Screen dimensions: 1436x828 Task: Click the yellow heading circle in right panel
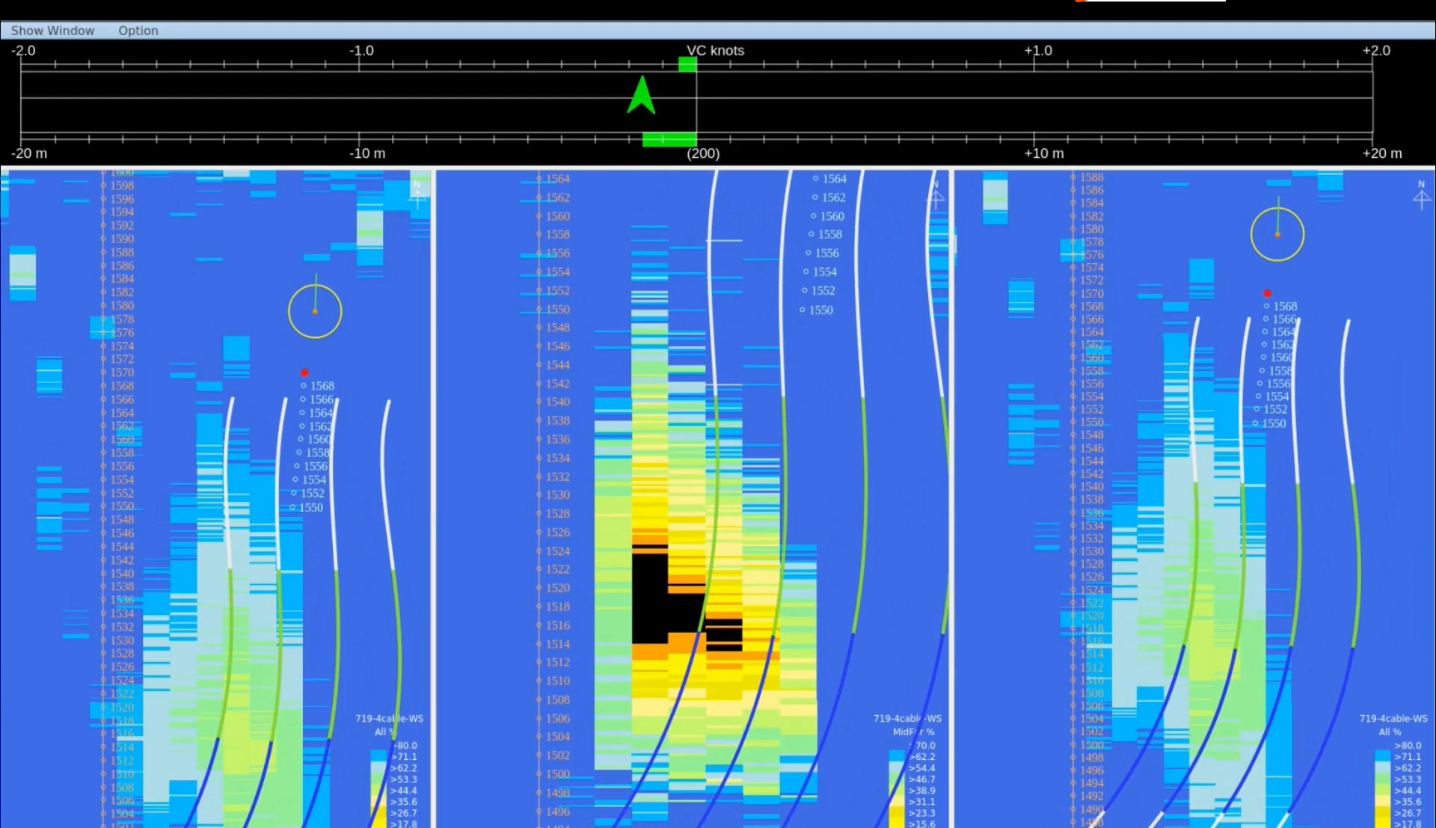click(x=1277, y=234)
